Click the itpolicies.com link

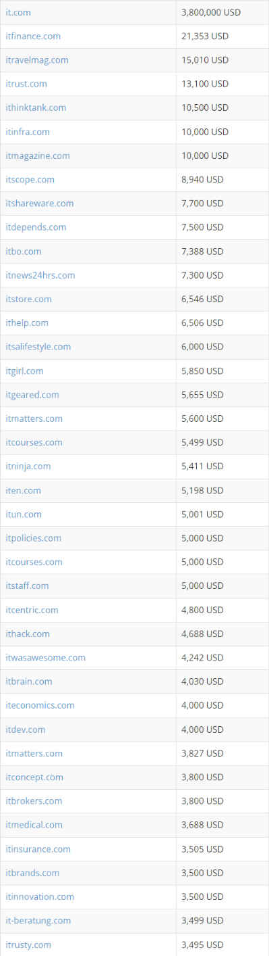34,538
